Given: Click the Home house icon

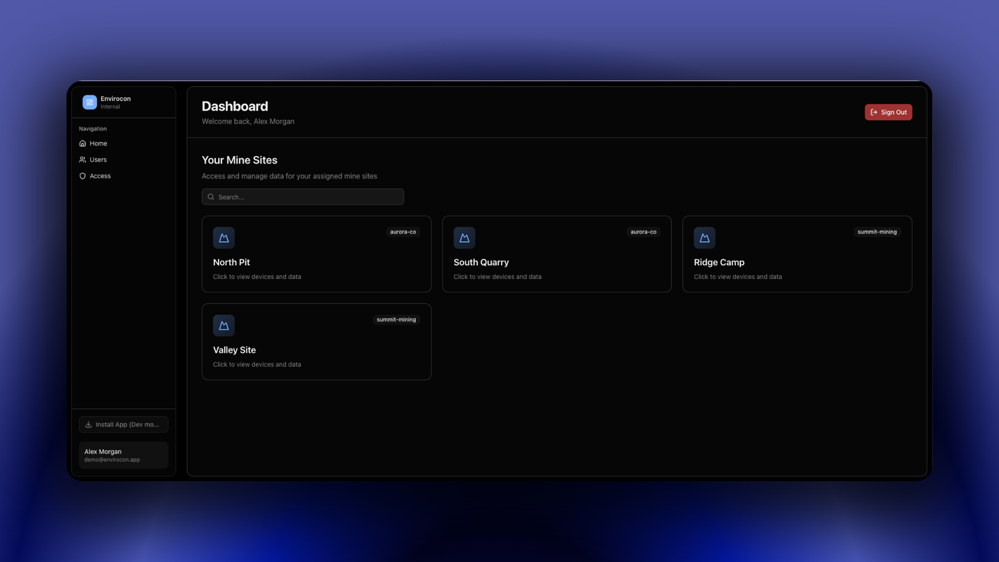Looking at the screenshot, I should (82, 144).
